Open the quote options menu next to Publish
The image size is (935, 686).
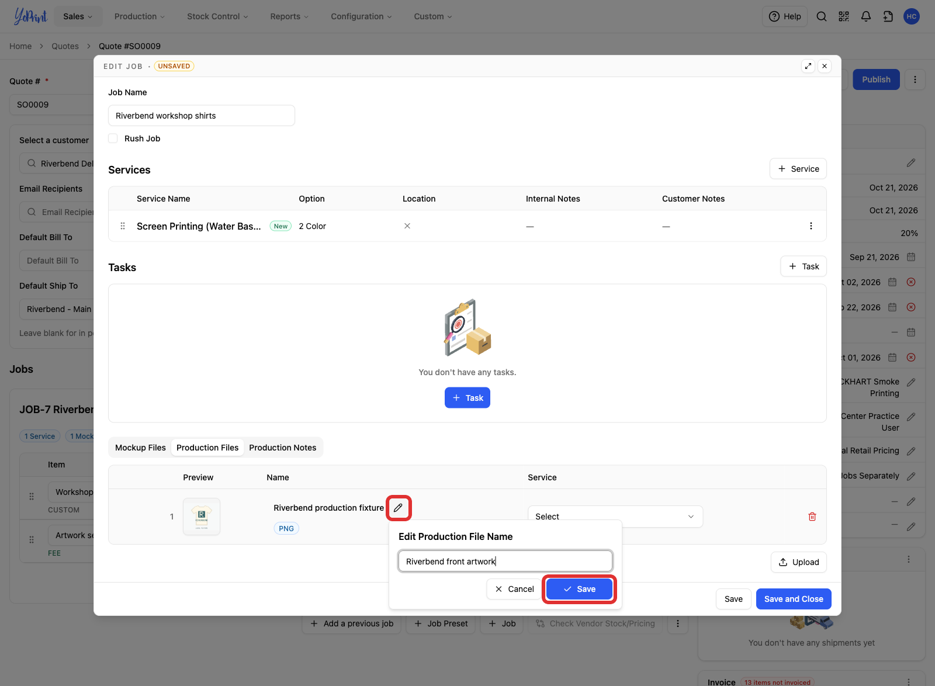point(915,79)
